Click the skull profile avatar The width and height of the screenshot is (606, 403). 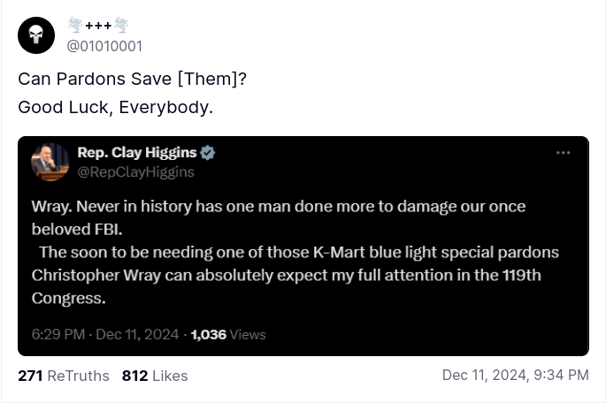(x=36, y=35)
